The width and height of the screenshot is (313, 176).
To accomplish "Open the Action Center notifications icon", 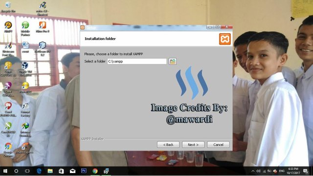I will (306, 171).
